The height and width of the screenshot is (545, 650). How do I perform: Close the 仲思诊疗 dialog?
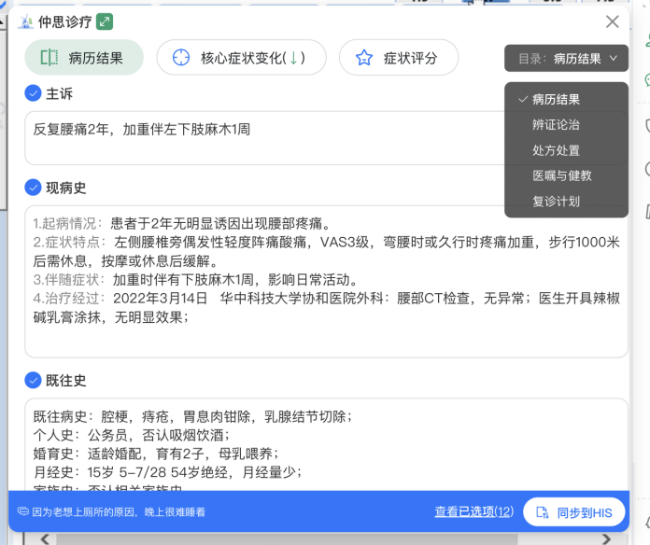point(613,21)
